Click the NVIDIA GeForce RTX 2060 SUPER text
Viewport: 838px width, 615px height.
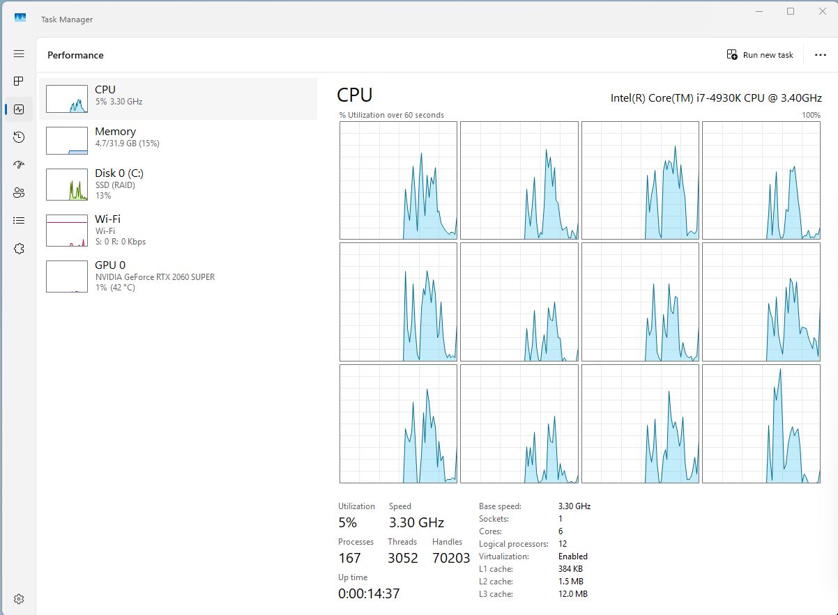[155, 277]
